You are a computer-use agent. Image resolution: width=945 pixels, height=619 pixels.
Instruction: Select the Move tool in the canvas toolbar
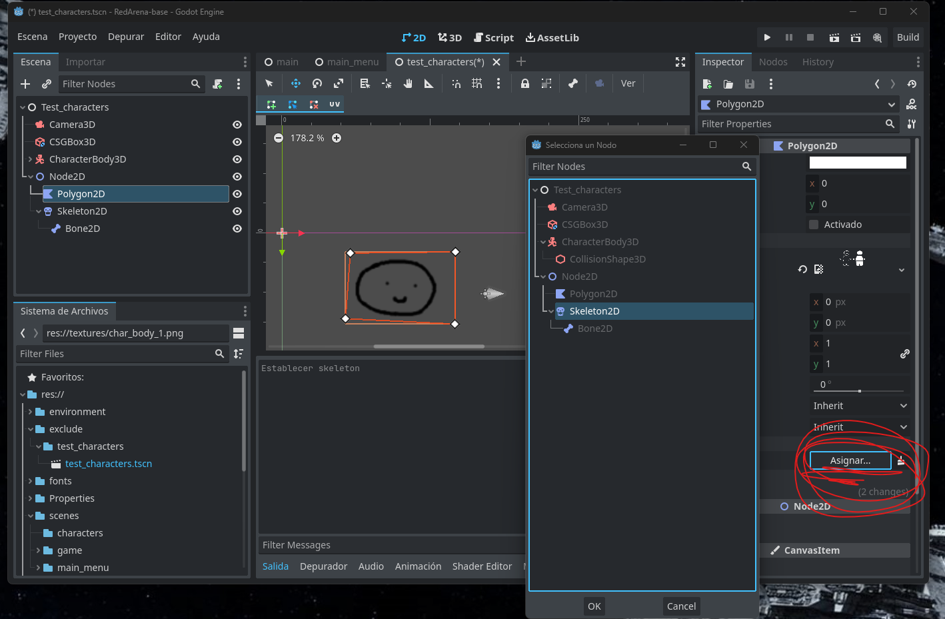click(x=295, y=83)
